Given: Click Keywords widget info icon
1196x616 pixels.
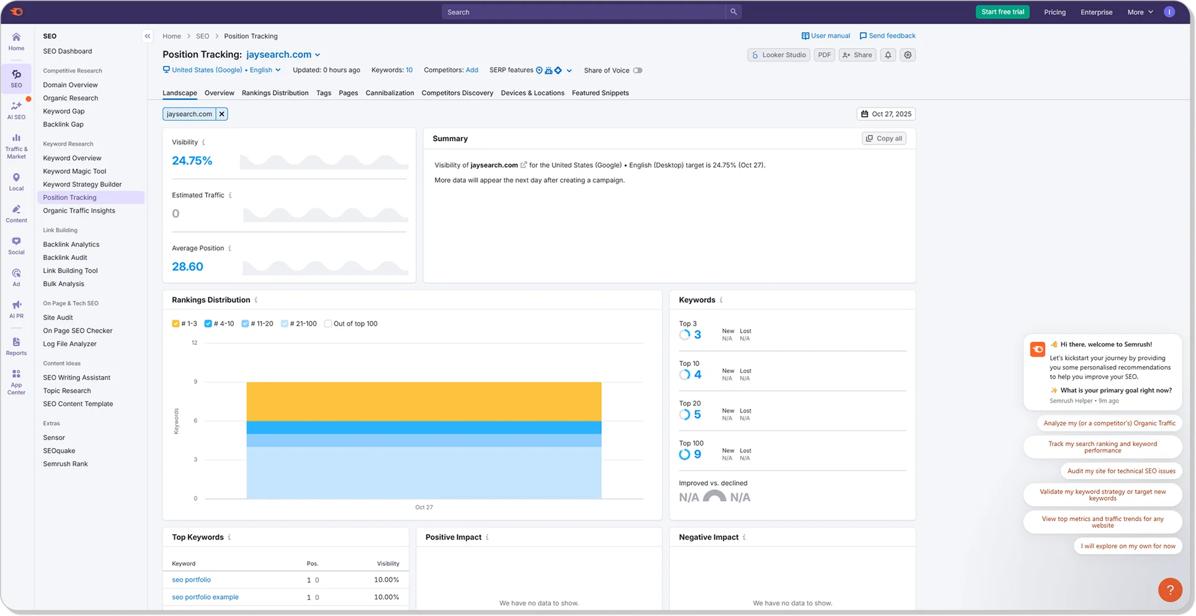Looking at the screenshot, I should (x=721, y=300).
